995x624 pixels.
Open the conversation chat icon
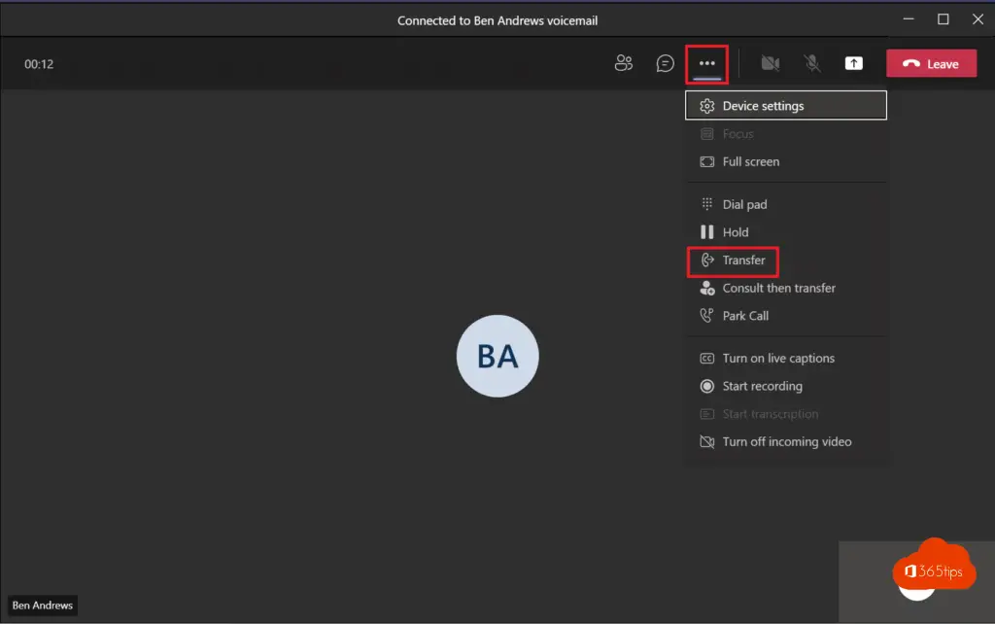(666, 63)
